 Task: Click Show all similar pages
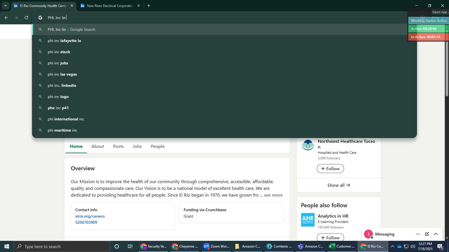339,185
